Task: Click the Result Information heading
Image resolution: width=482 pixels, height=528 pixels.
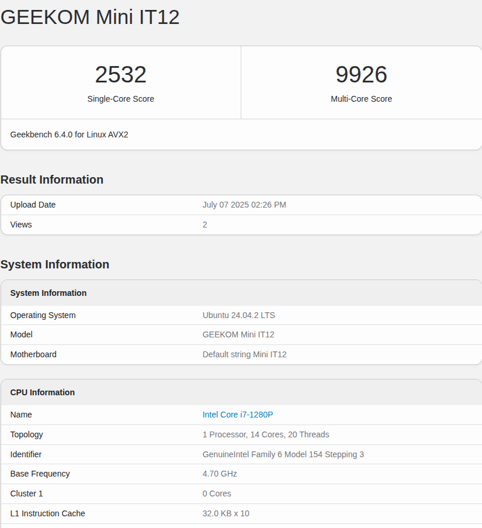Action: (x=52, y=180)
